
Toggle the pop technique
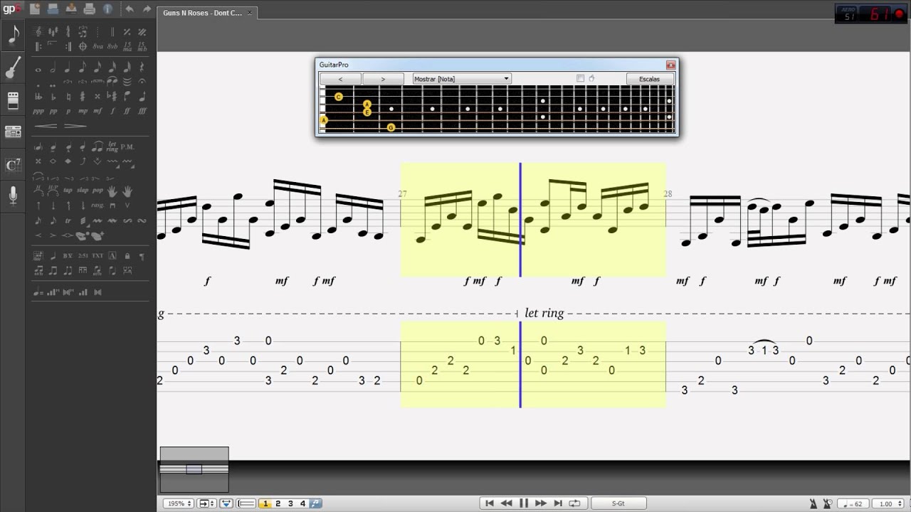tap(98, 191)
